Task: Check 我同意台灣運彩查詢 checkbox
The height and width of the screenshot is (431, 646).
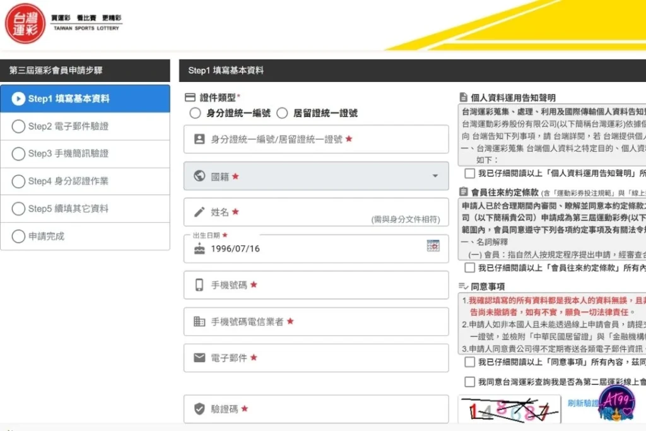Action: (x=469, y=382)
